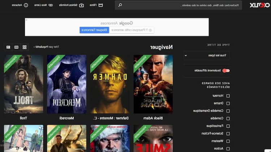Click the Séries/Animés TV icon
This screenshot has width=271, height=152.
(81, 5)
